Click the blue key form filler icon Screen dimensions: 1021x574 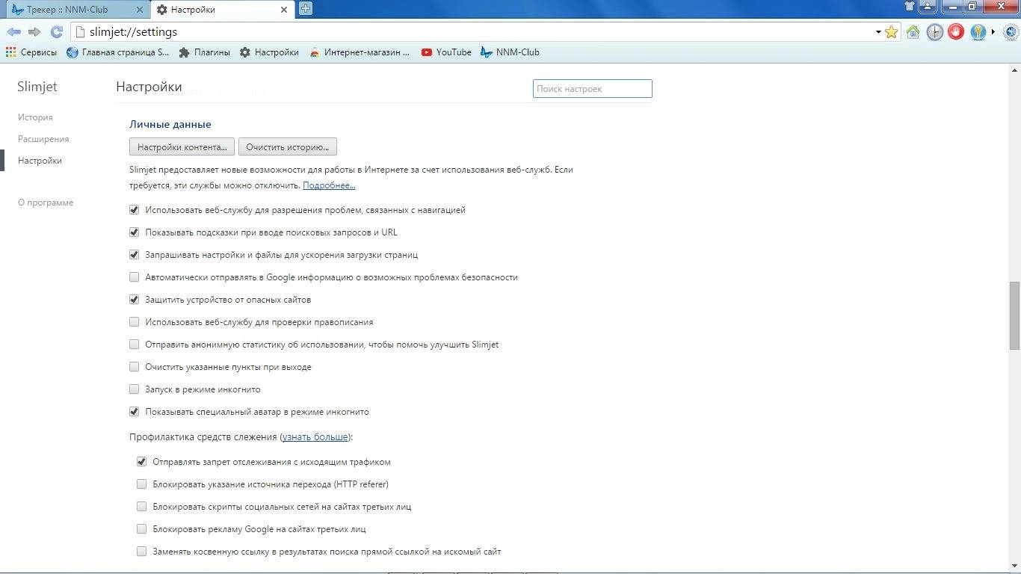tap(978, 32)
